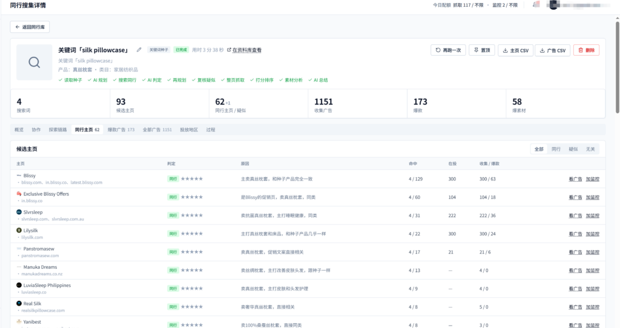This screenshot has width=620, height=328.
Task: Click the 命中 column header
Action: click(413, 163)
